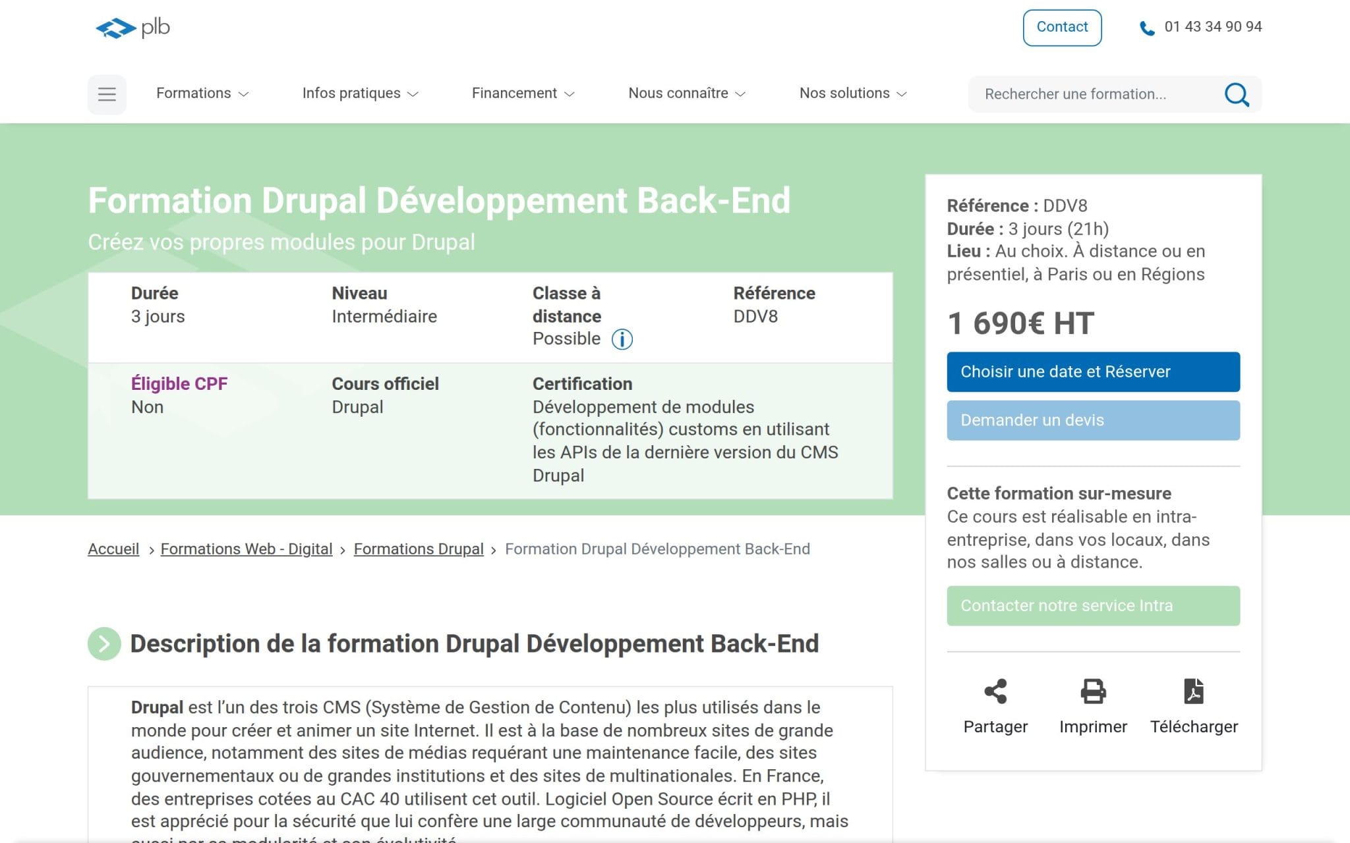This screenshot has width=1350, height=843.
Task: Click the Niveau Intermédiaire value
Action: click(384, 317)
